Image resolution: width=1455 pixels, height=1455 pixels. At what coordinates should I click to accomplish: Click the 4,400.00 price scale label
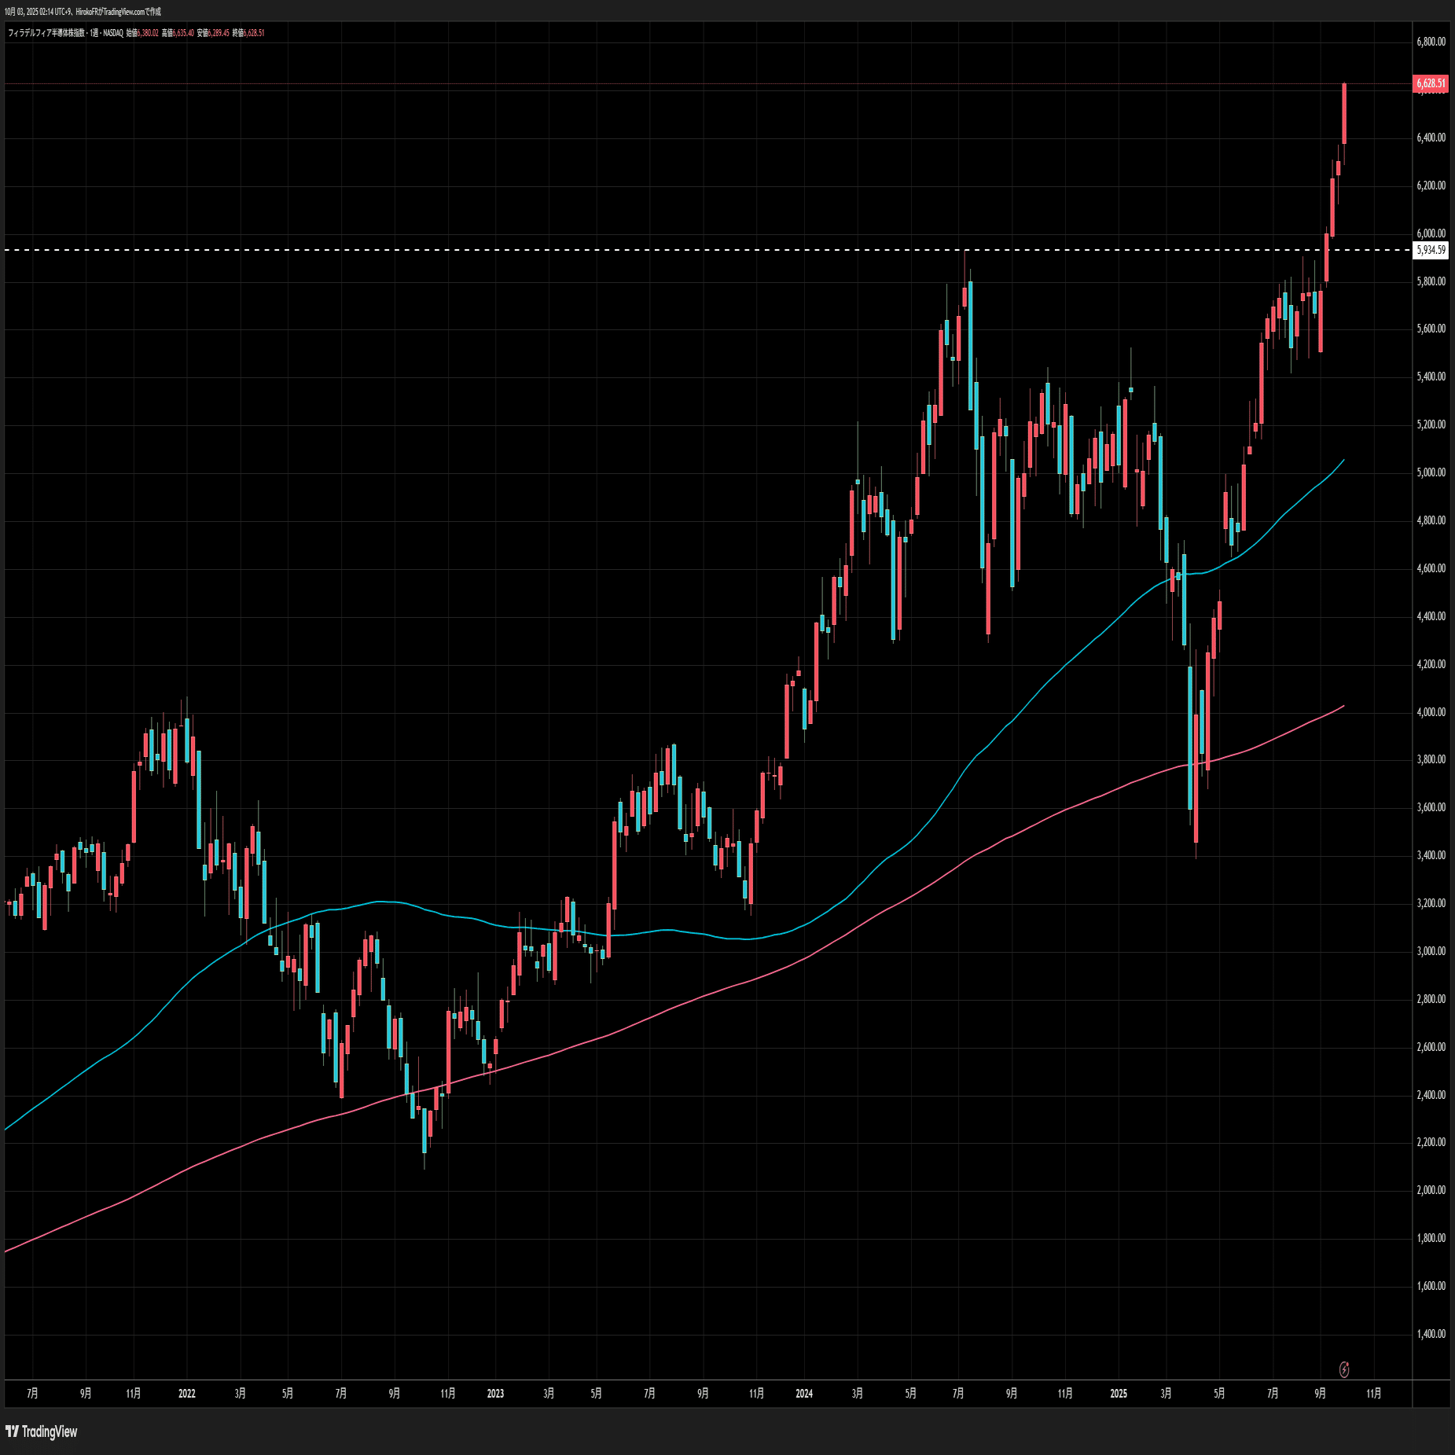point(1431,616)
